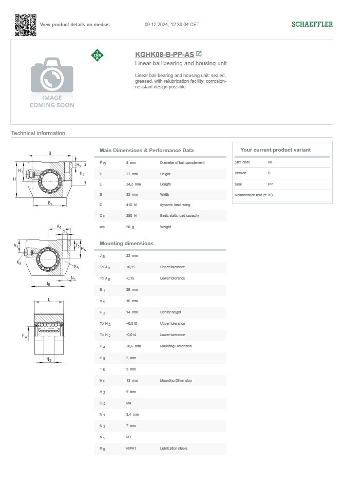Viewport: 344px width, 484px height.
Task: Click the Tol H2 upper tolerance +0,010
Action: (x=131, y=324)
